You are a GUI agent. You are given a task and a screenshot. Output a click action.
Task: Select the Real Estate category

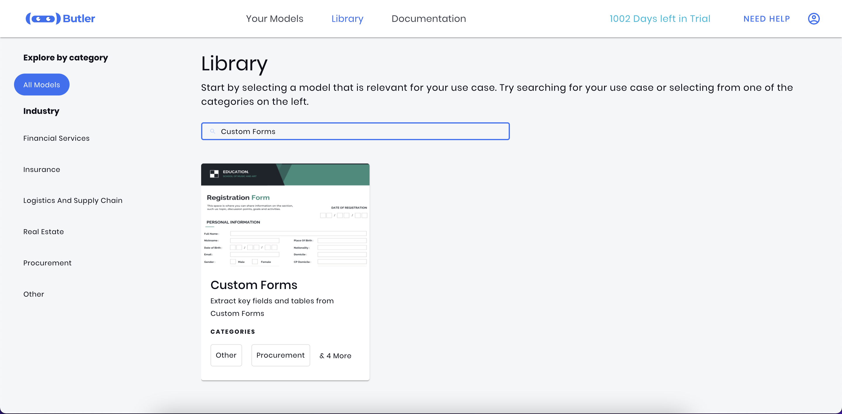[x=44, y=232]
